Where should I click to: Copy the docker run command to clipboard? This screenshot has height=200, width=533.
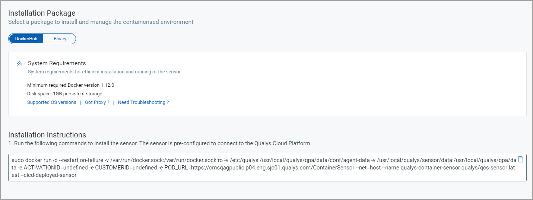521,159
